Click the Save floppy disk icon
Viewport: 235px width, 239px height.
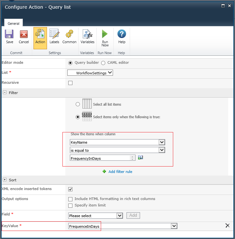[9, 34]
